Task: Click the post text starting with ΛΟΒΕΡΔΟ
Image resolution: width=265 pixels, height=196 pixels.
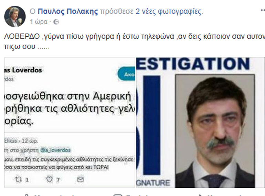Action: [x=135, y=41]
